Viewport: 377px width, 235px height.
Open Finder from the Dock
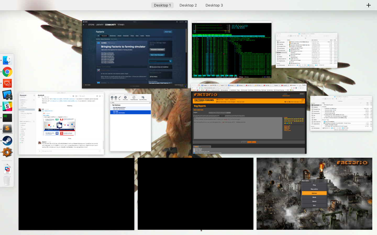7,60
